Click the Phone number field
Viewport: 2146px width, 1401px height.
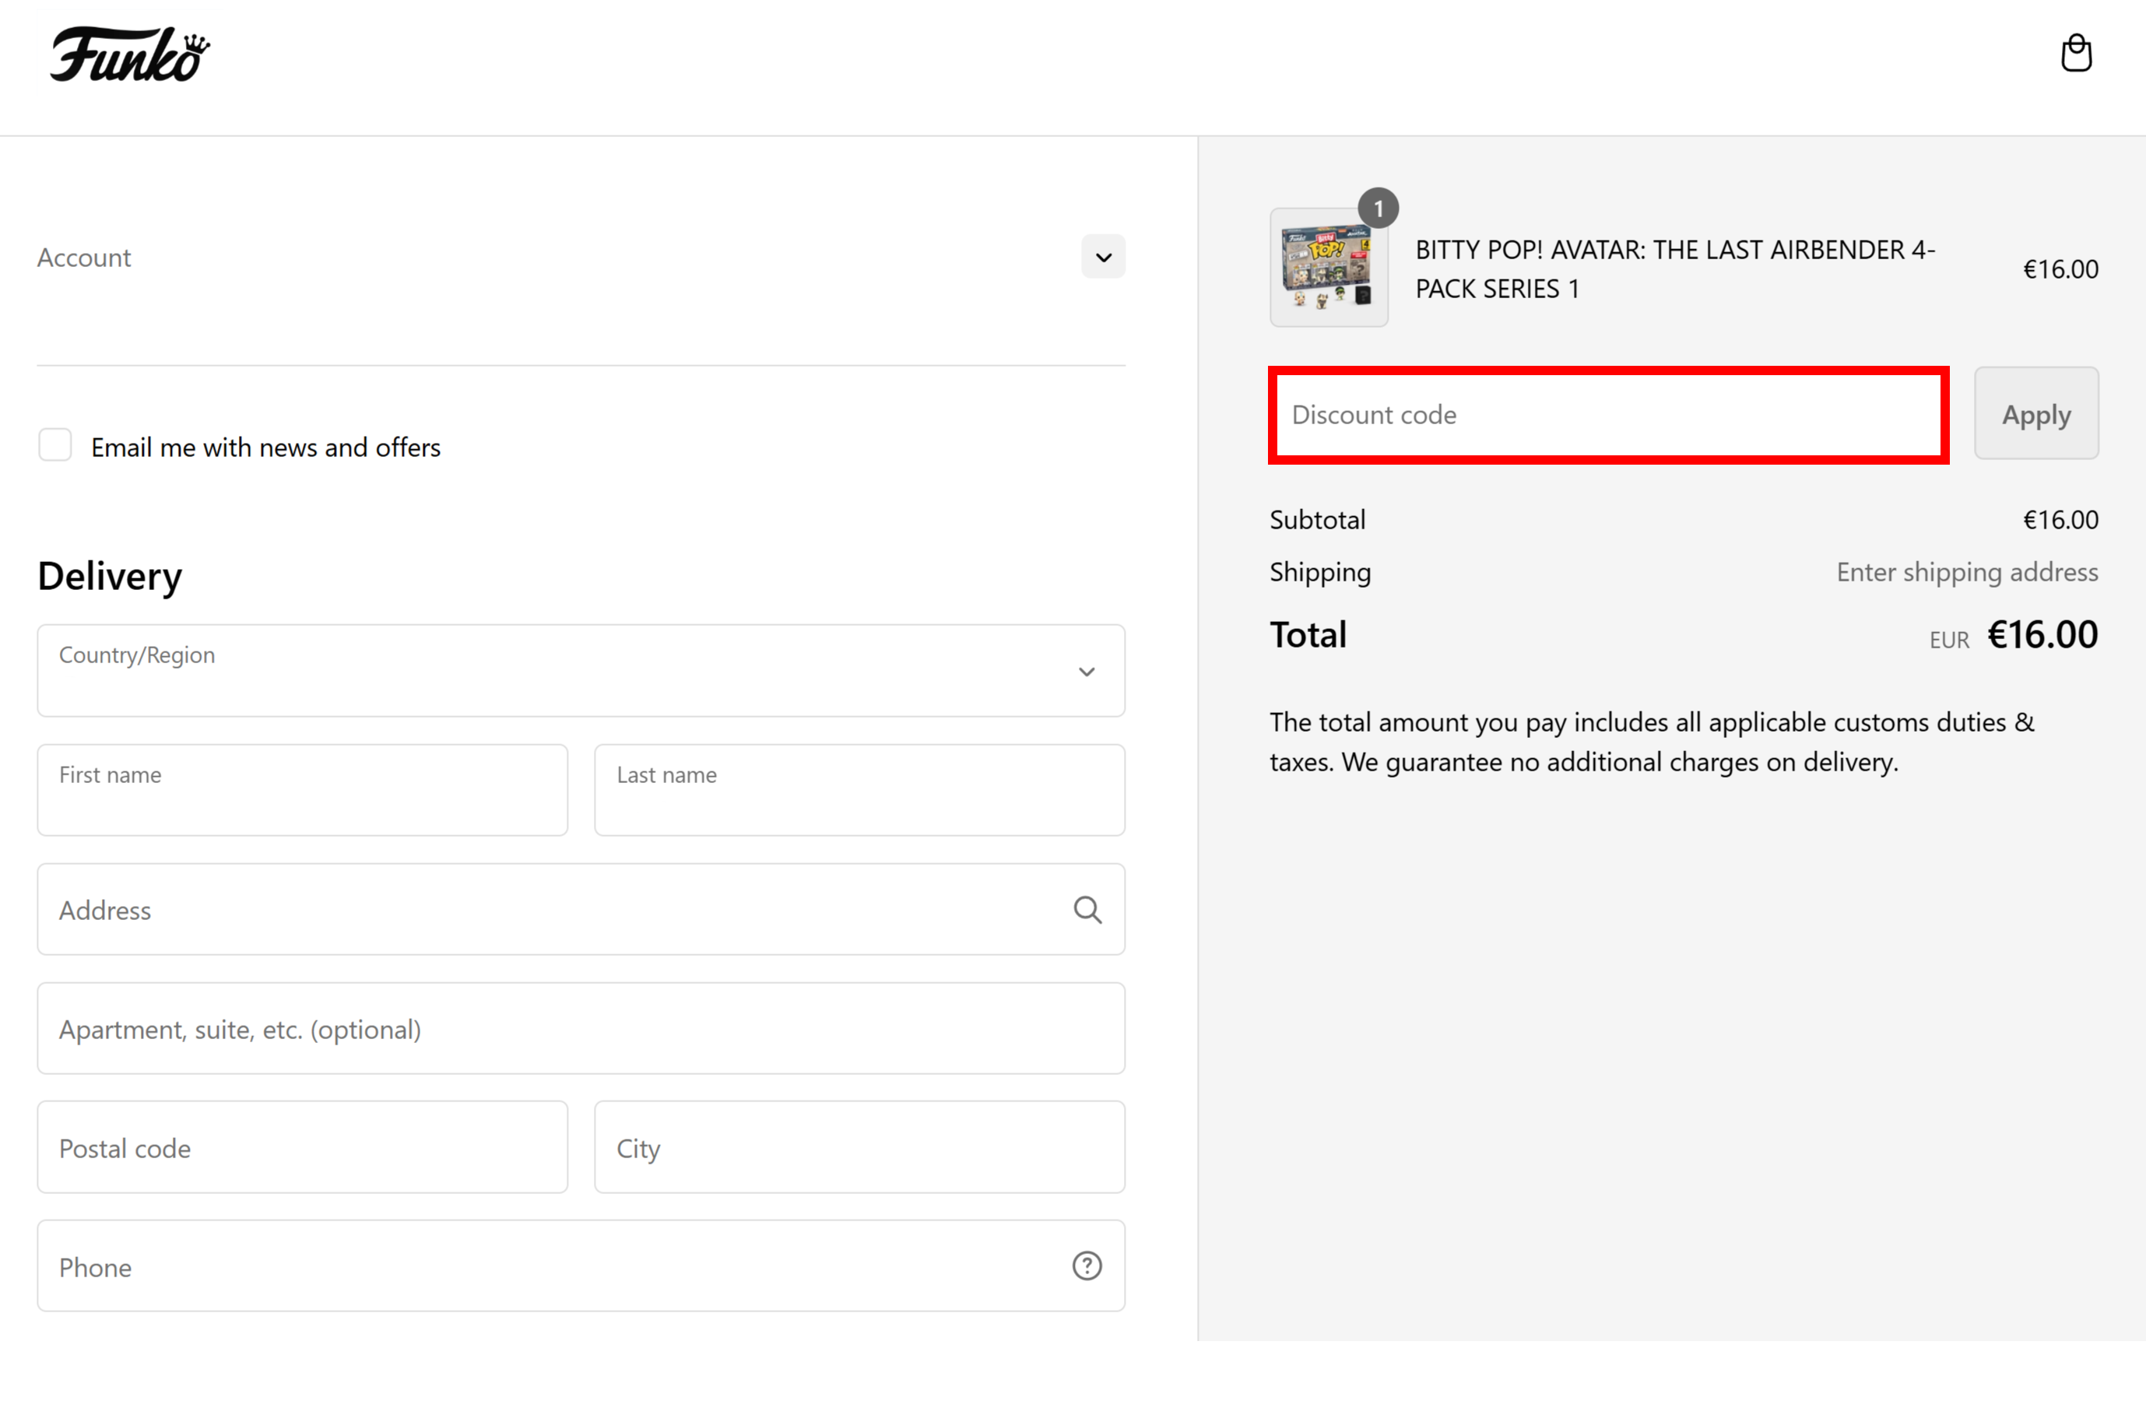(x=581, y=1266)
